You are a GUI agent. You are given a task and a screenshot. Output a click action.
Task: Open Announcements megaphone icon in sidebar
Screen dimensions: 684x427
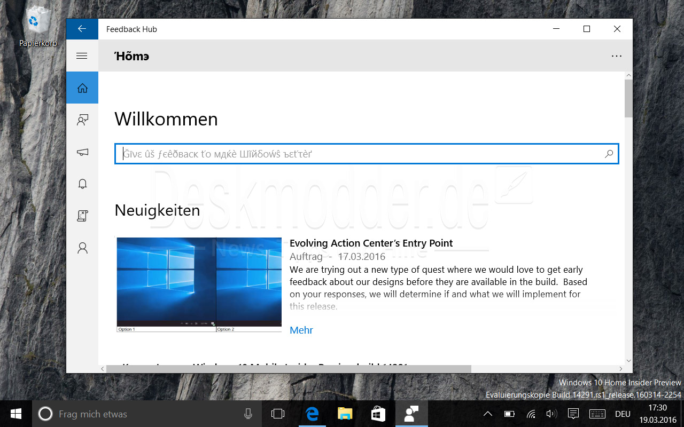82,152
